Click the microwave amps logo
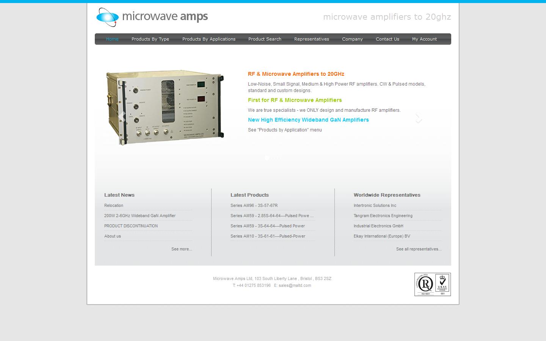Viewport: 546px width, 341px height. tap(151, 17)
